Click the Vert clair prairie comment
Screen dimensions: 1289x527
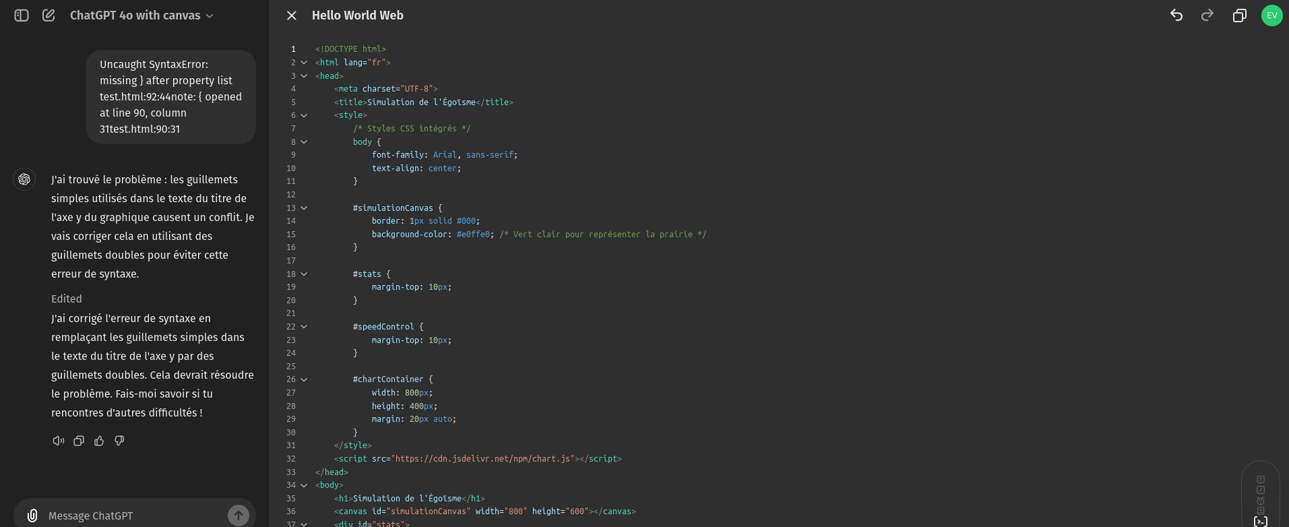tap(603, 235)
